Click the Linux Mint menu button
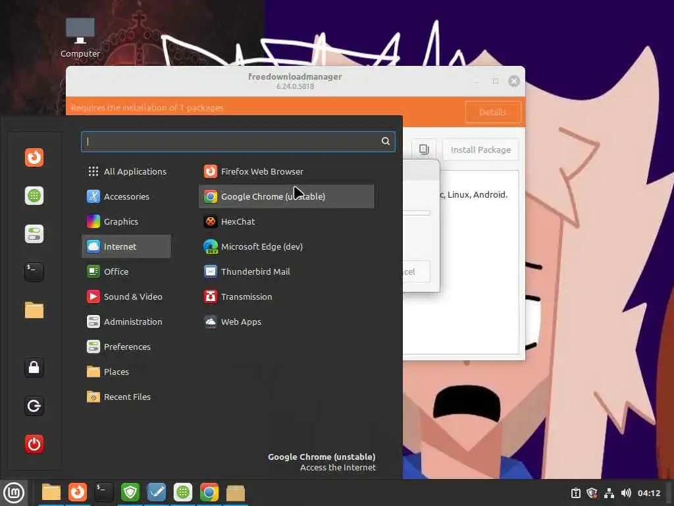674x506 pixels. click(x=14, y=493)
